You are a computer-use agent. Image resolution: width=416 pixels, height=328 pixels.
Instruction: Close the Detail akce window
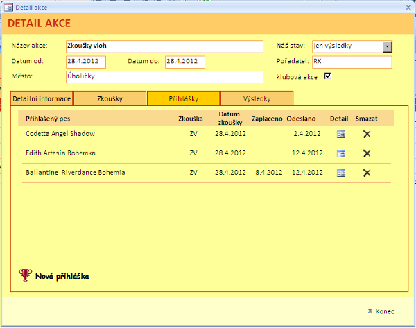click(408, 7)
